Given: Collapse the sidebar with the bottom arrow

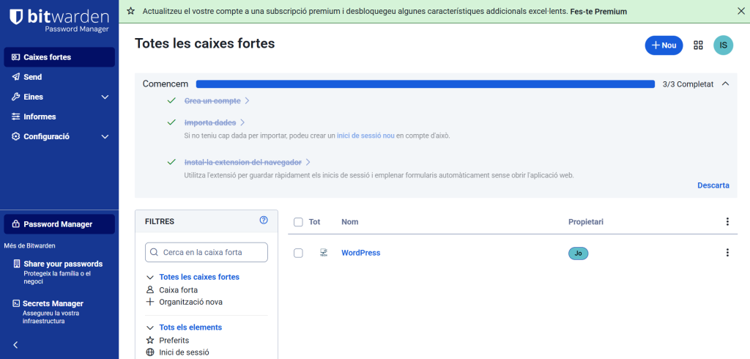Looking at the screenshot, I should (x=16, y=344).
